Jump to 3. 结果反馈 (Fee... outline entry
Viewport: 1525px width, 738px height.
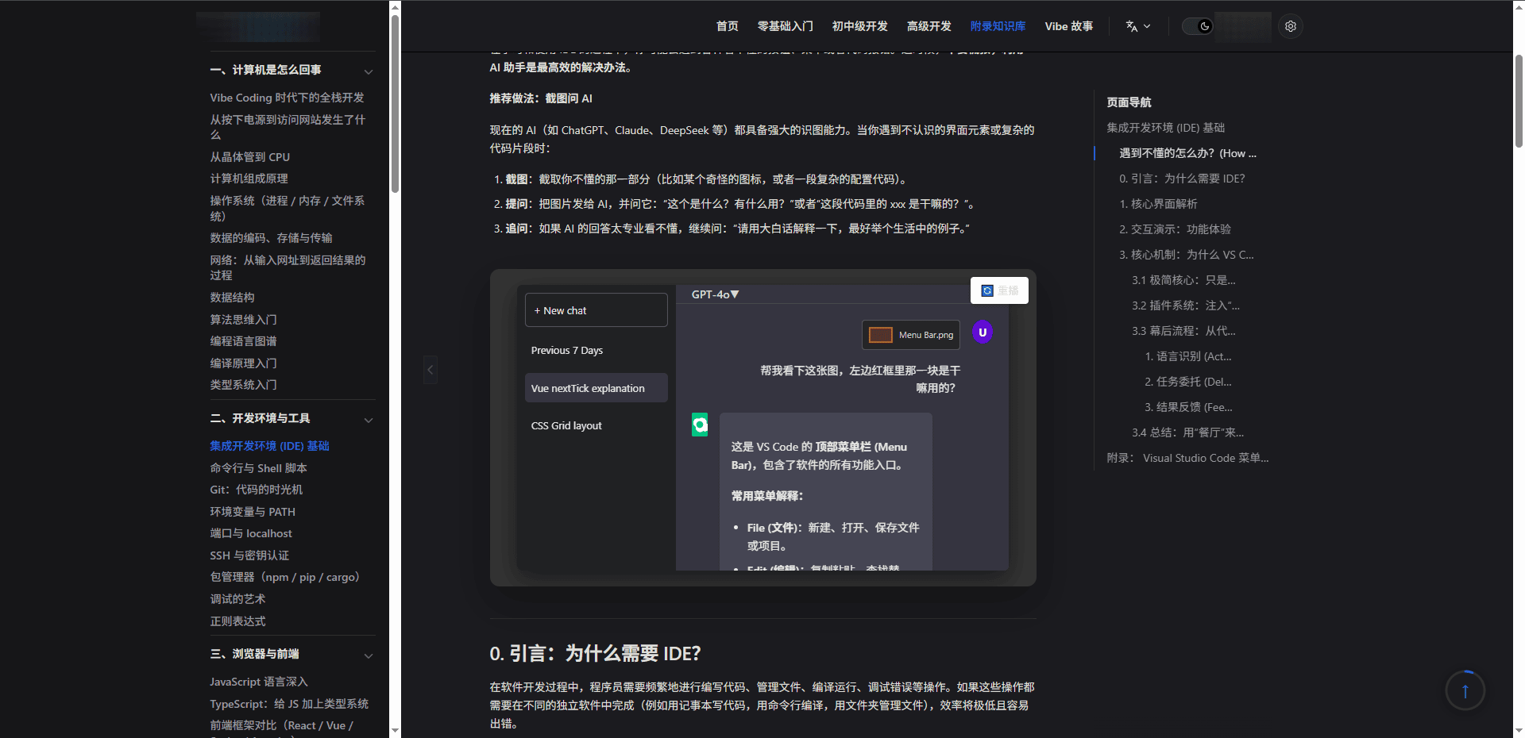pyautogui.click(x=1188, y=407)
